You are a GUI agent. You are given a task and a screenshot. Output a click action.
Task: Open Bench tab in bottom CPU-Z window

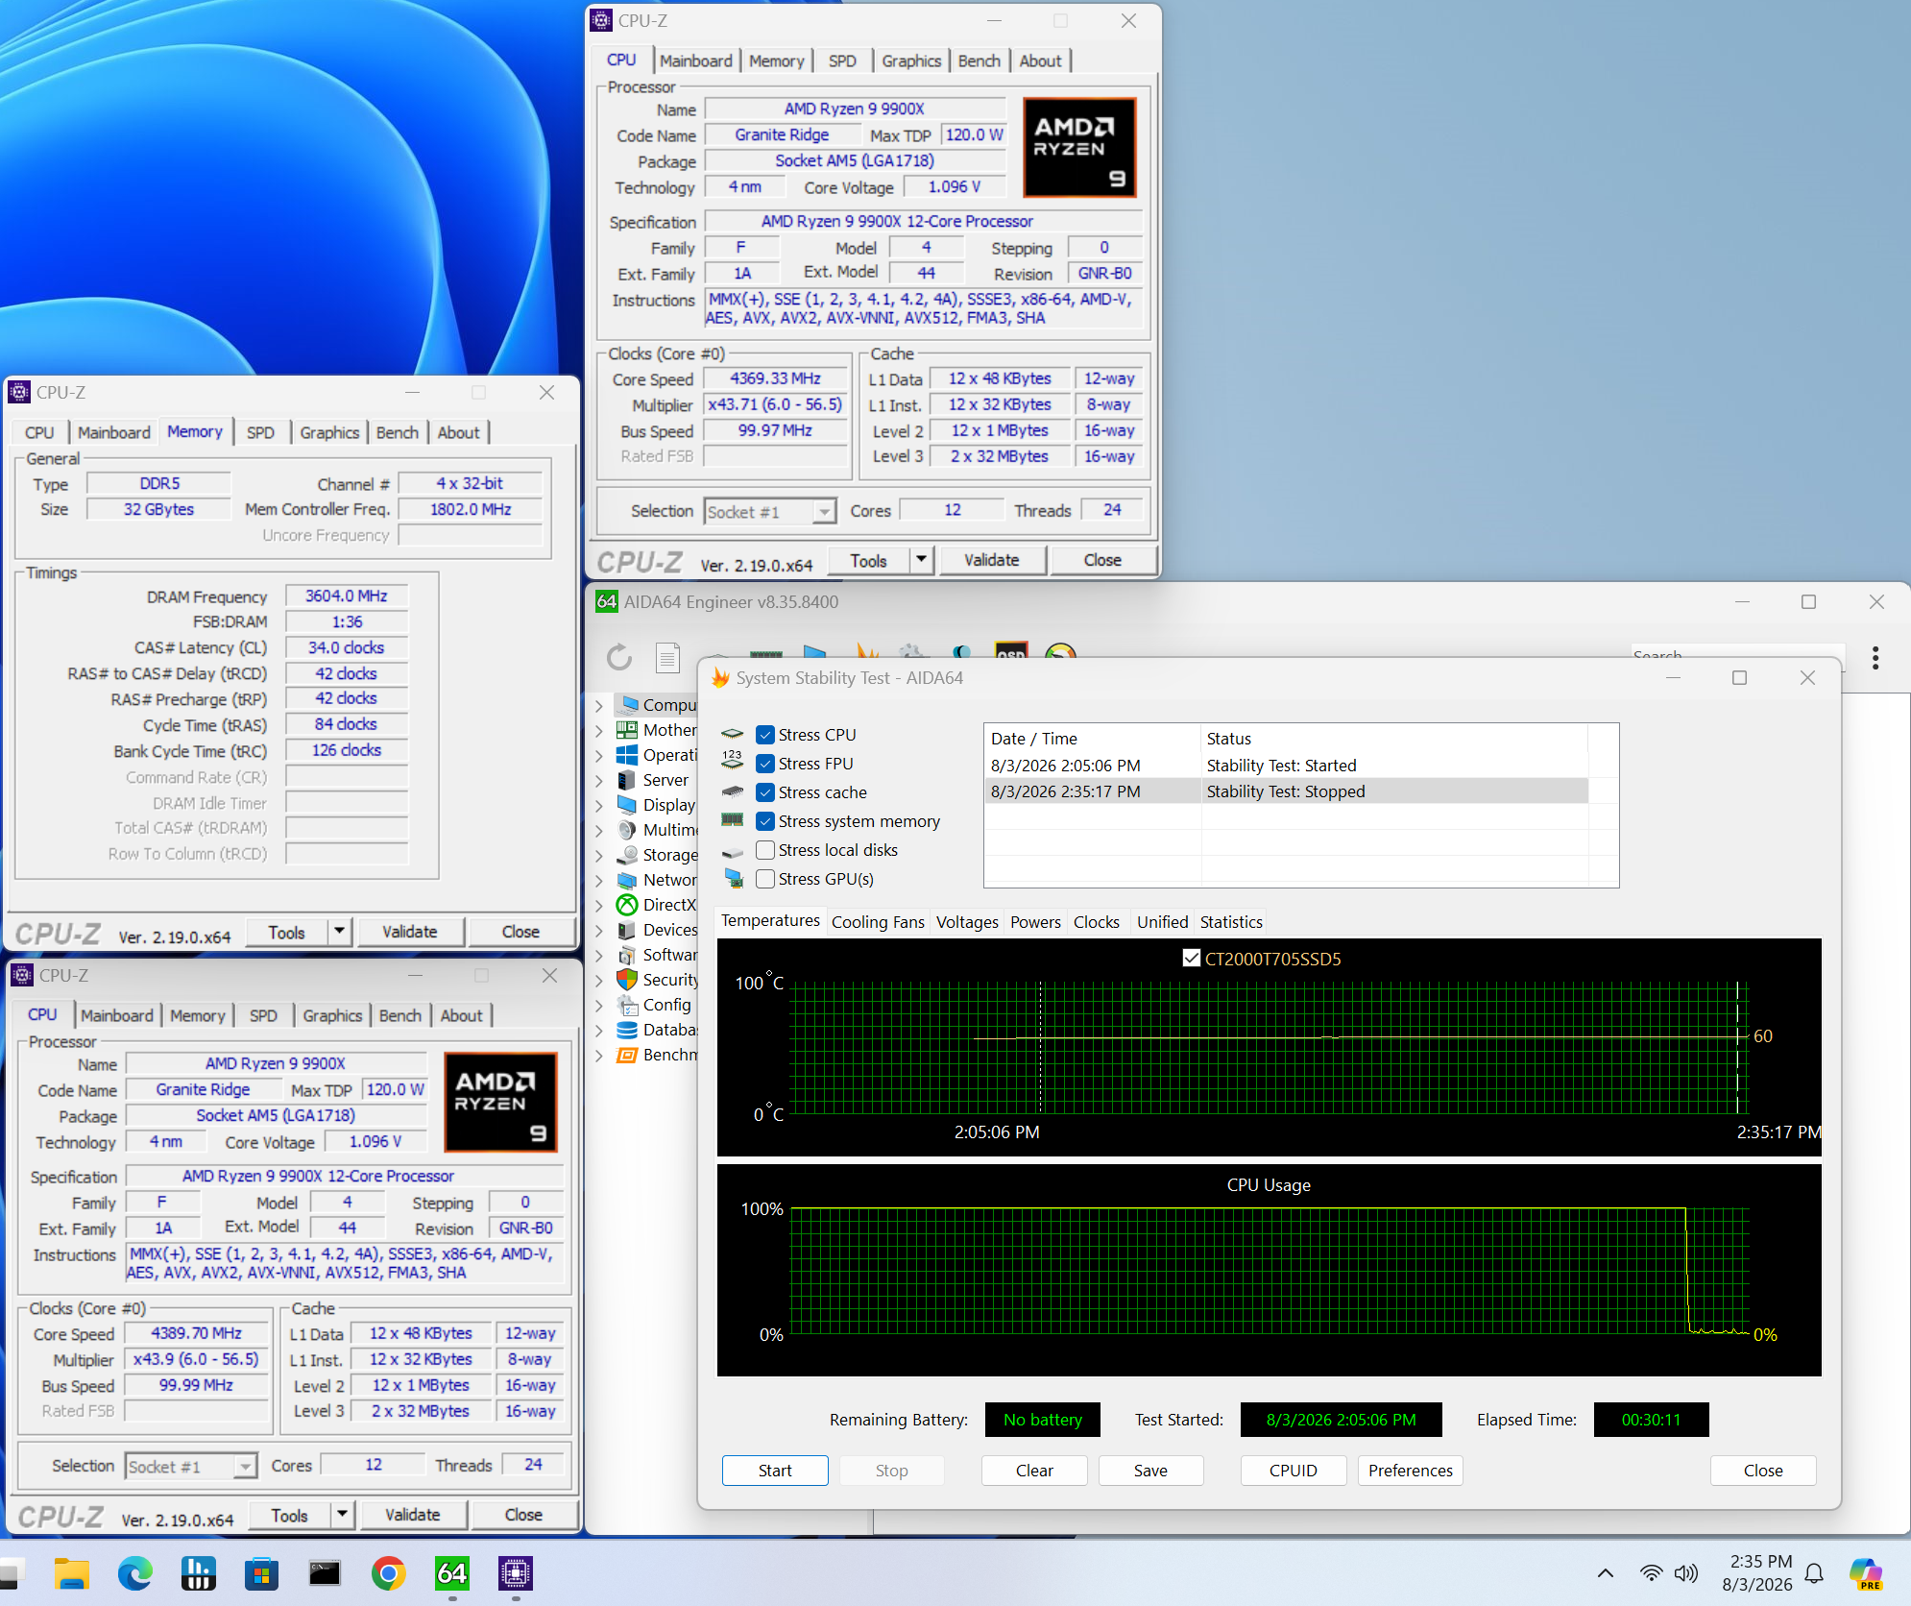click(x=399, y=1015)
